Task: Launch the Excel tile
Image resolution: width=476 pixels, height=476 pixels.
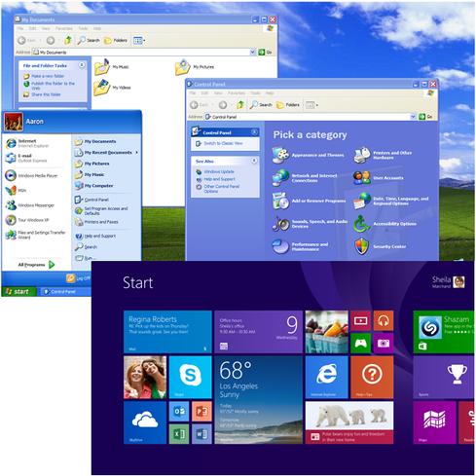Action: point(179,434)
